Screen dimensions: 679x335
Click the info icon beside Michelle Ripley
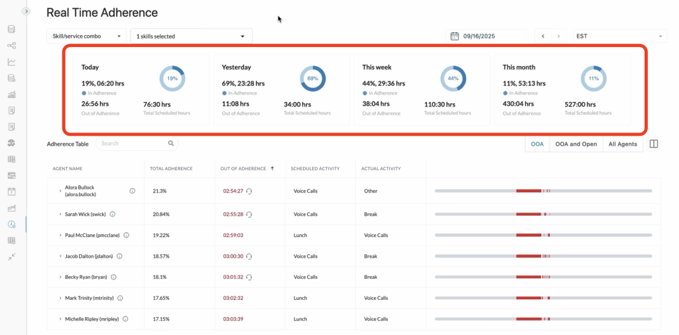(125, 319)
